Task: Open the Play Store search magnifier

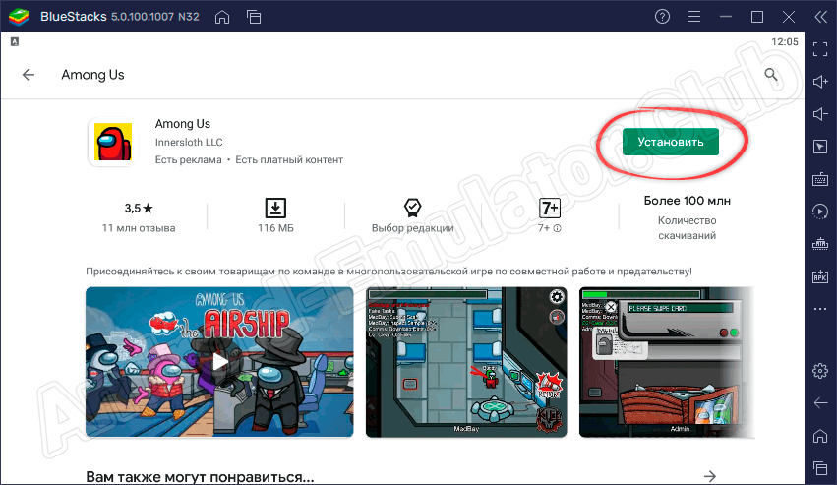Action: [771, 75]
